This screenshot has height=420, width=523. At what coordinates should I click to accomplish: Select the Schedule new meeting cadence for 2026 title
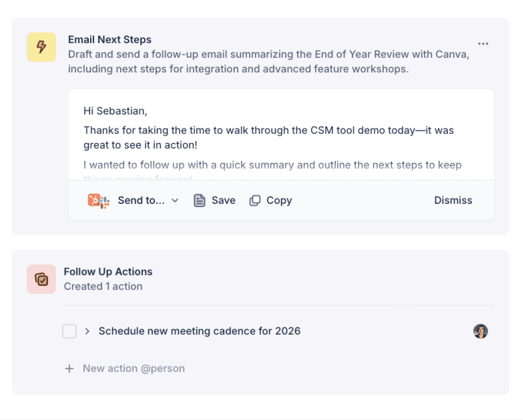[199, 331]
